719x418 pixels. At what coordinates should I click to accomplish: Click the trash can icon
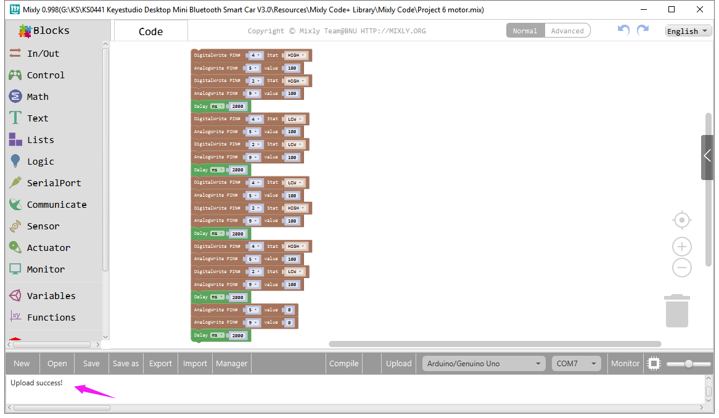click(x=677, y=311)
